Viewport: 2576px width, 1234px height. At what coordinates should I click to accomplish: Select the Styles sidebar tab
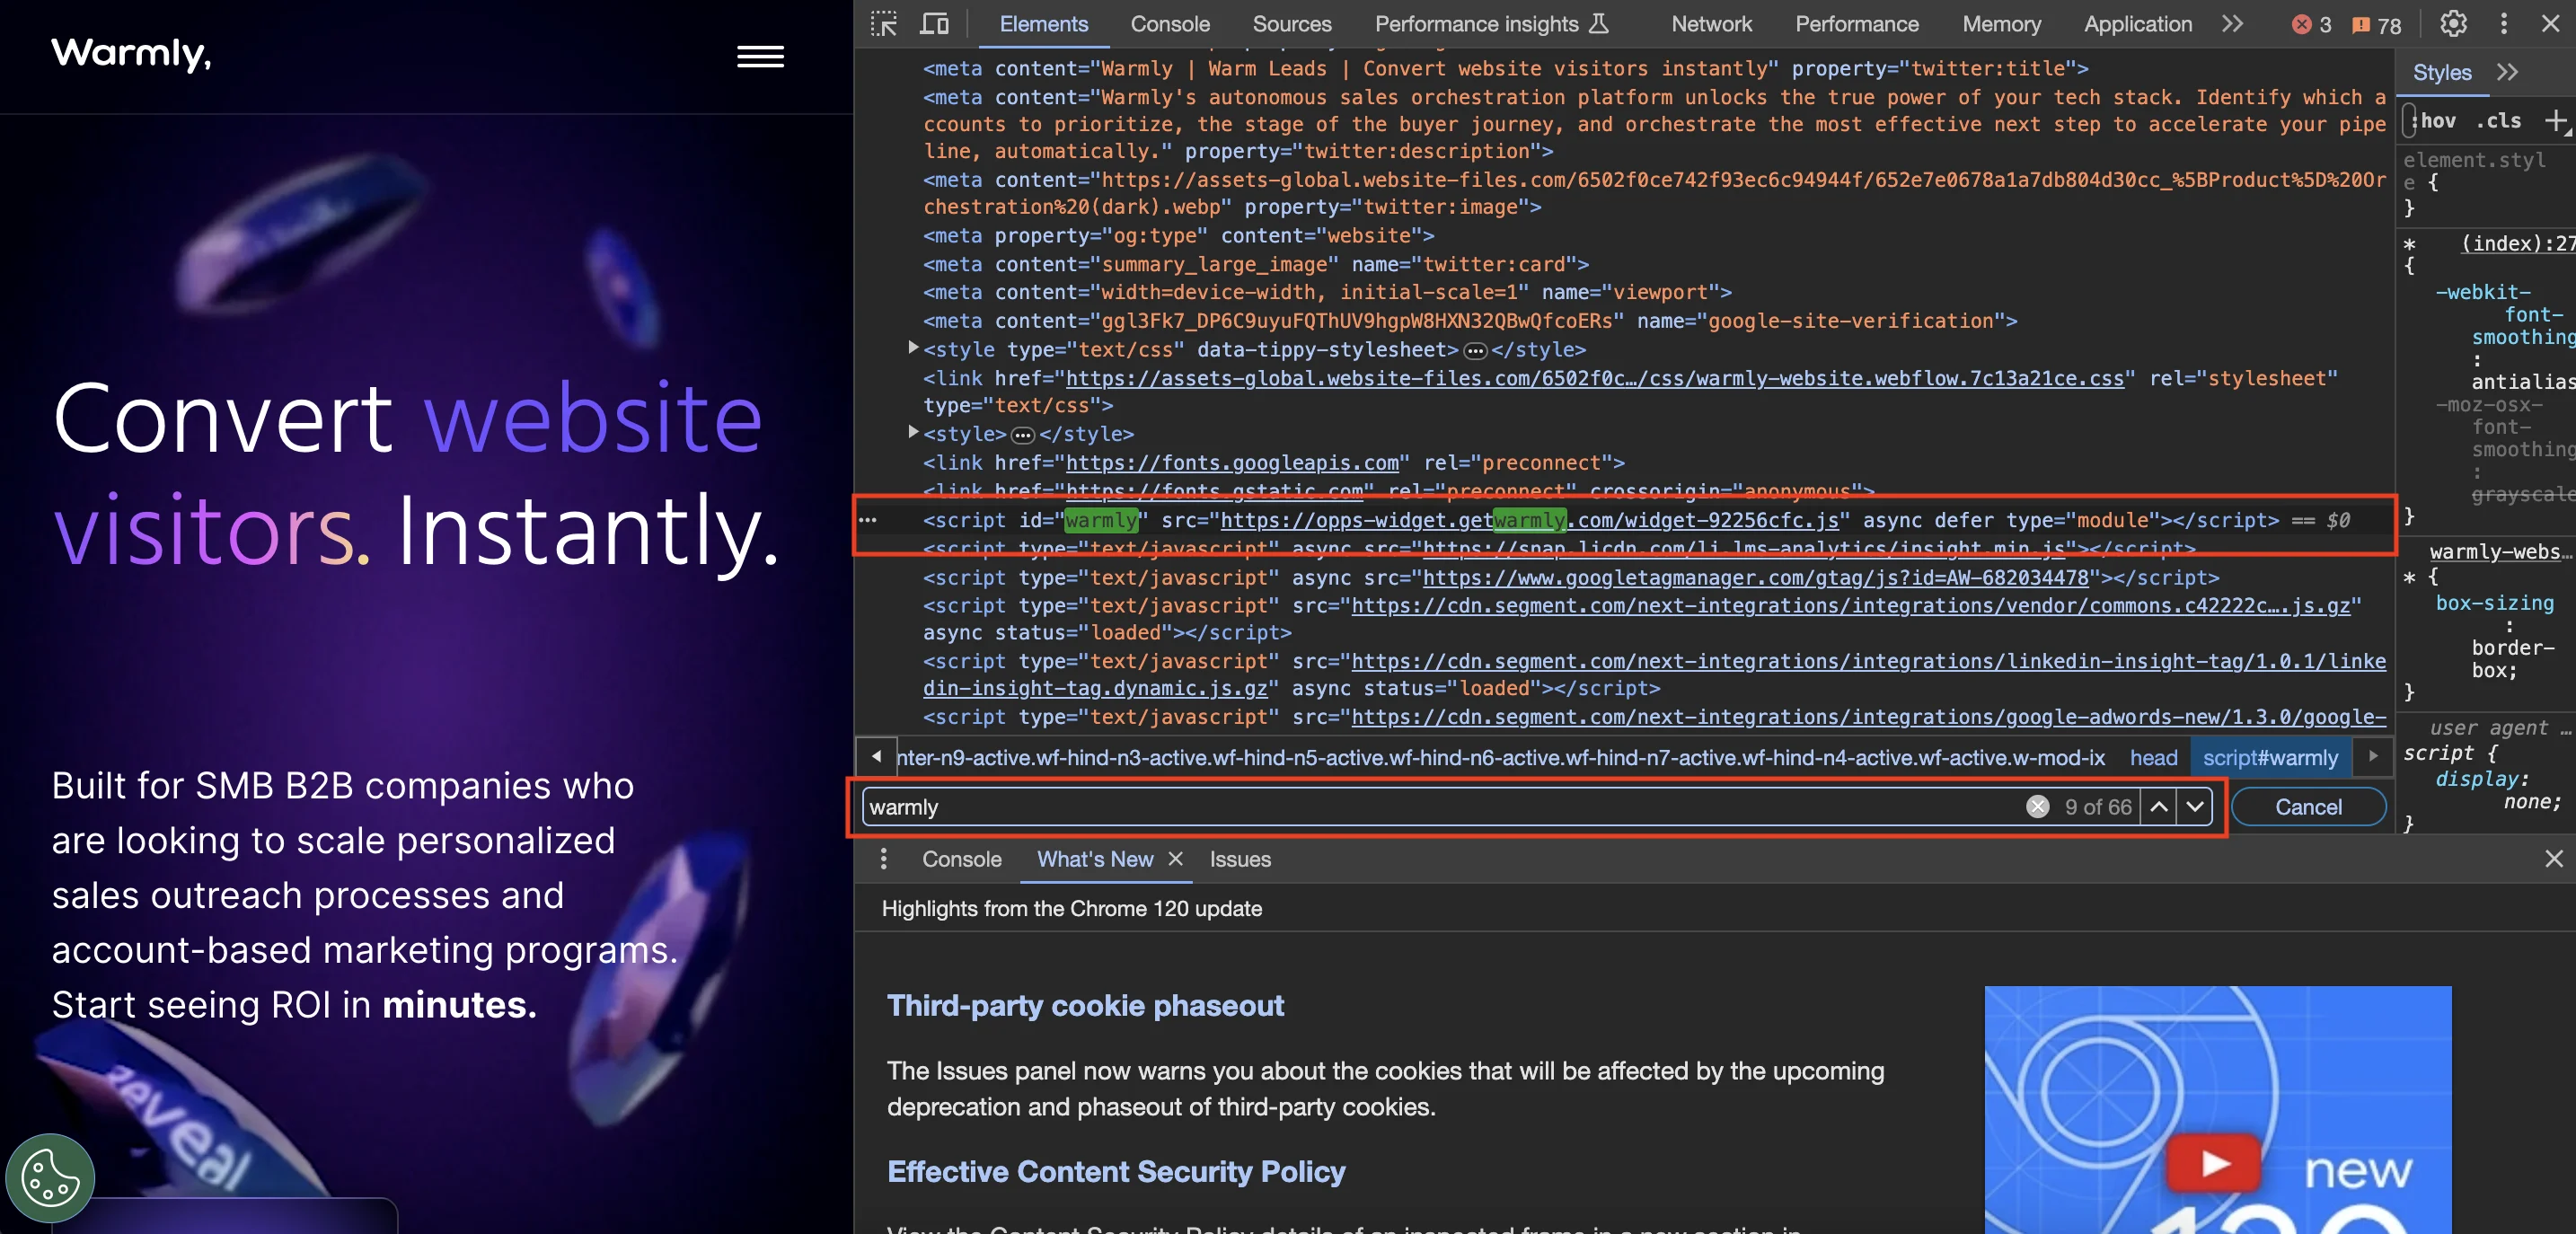(2442, 72)
